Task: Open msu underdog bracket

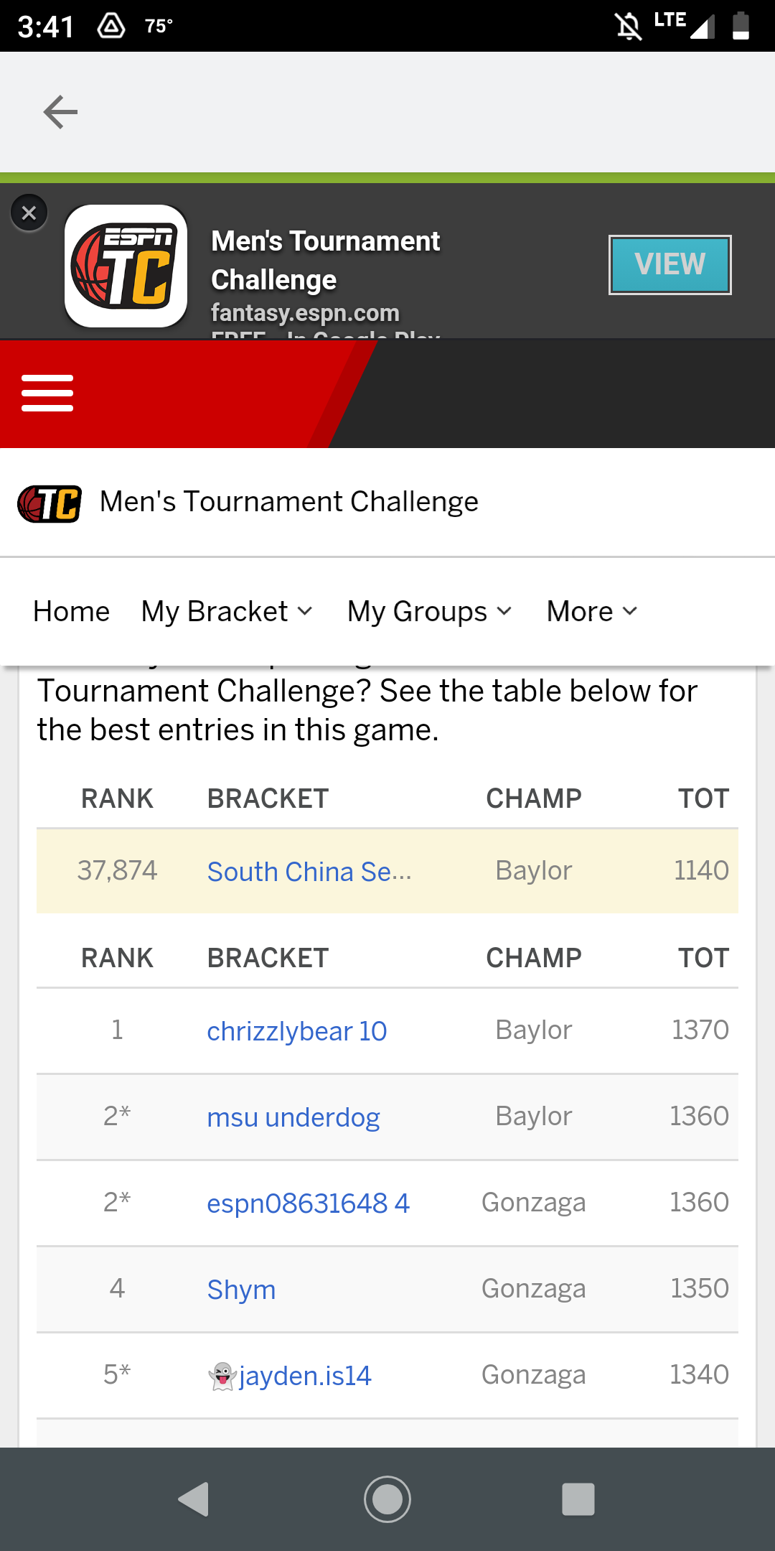Action: pyautogui.click(x=293, y=1117)
